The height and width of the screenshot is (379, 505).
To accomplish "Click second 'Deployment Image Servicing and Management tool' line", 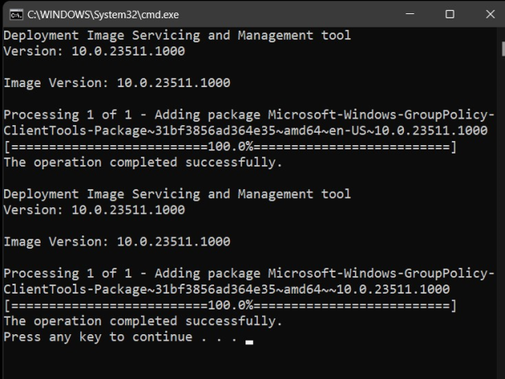I will coord(177,194).
